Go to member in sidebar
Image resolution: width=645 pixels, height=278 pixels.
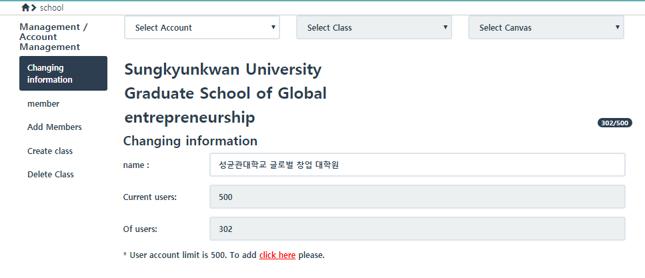(43, 103)
